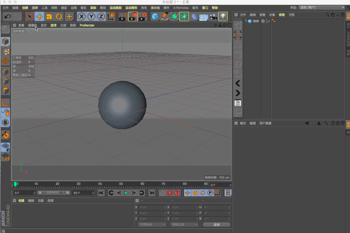
Task: Toggle the sphere's green enable checkmark
Action: tap(269, 21)
